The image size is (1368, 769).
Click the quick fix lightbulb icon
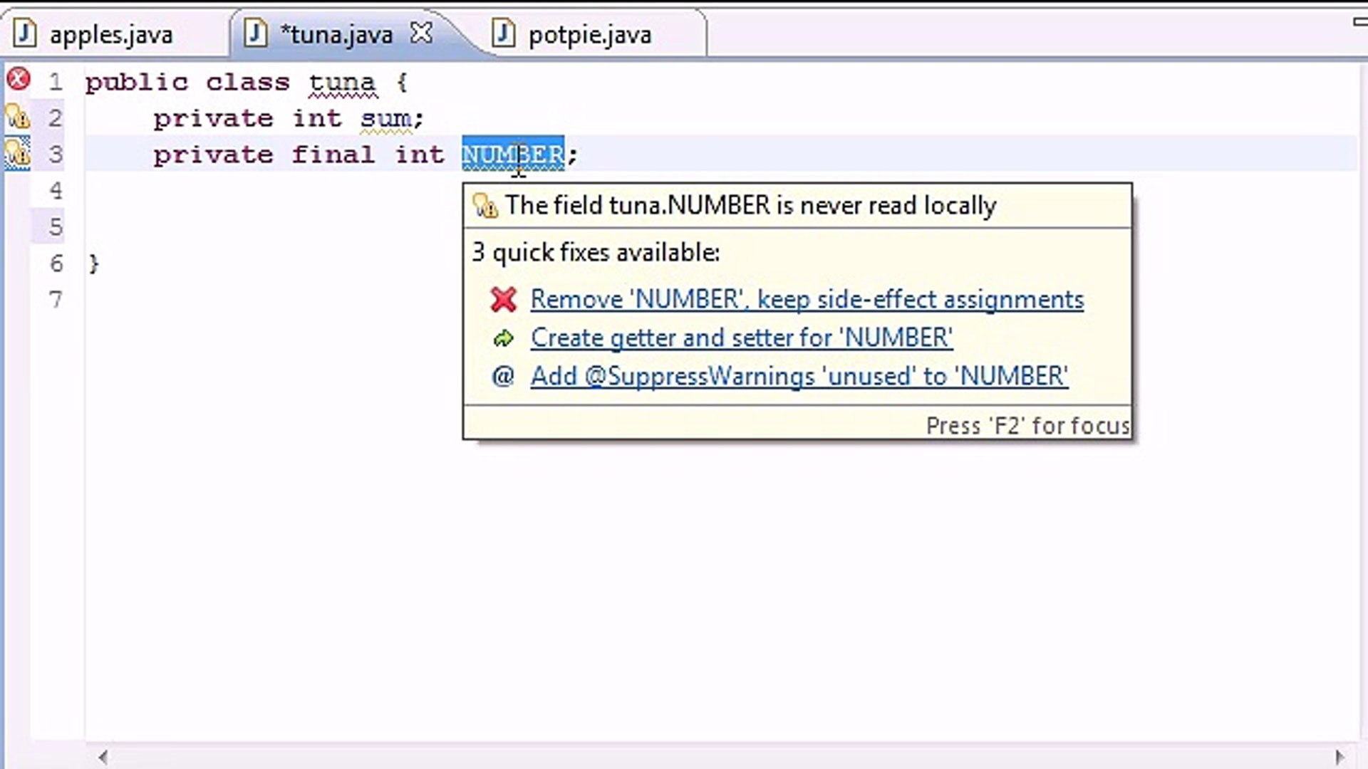click(x=17, y=152)
